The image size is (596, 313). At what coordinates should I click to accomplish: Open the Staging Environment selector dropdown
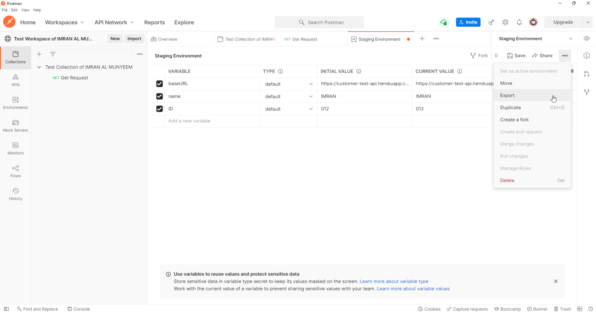pos(536,39)
